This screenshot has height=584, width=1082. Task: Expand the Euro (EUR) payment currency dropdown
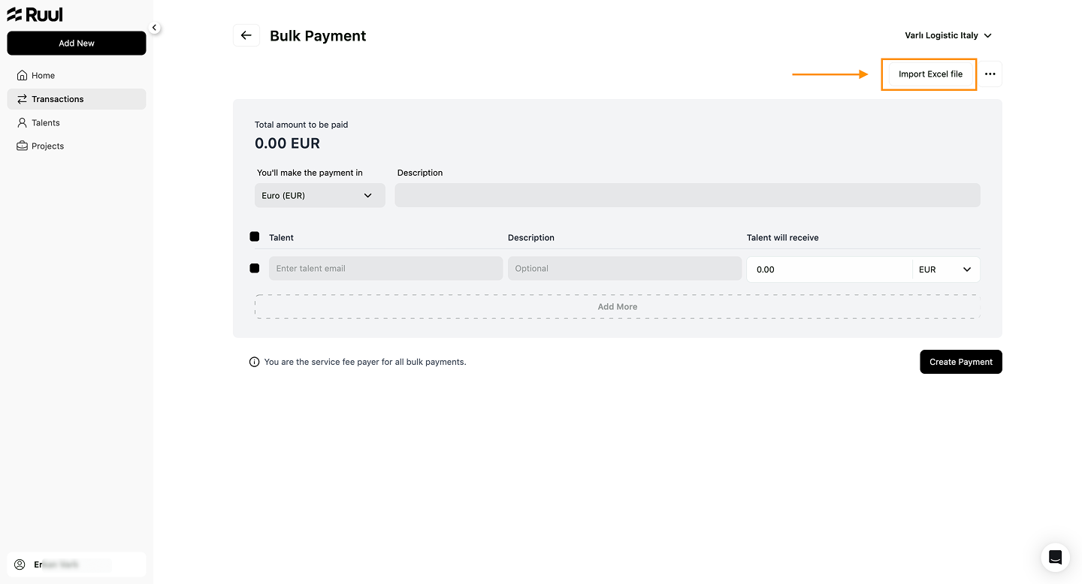tap(320, 195)
